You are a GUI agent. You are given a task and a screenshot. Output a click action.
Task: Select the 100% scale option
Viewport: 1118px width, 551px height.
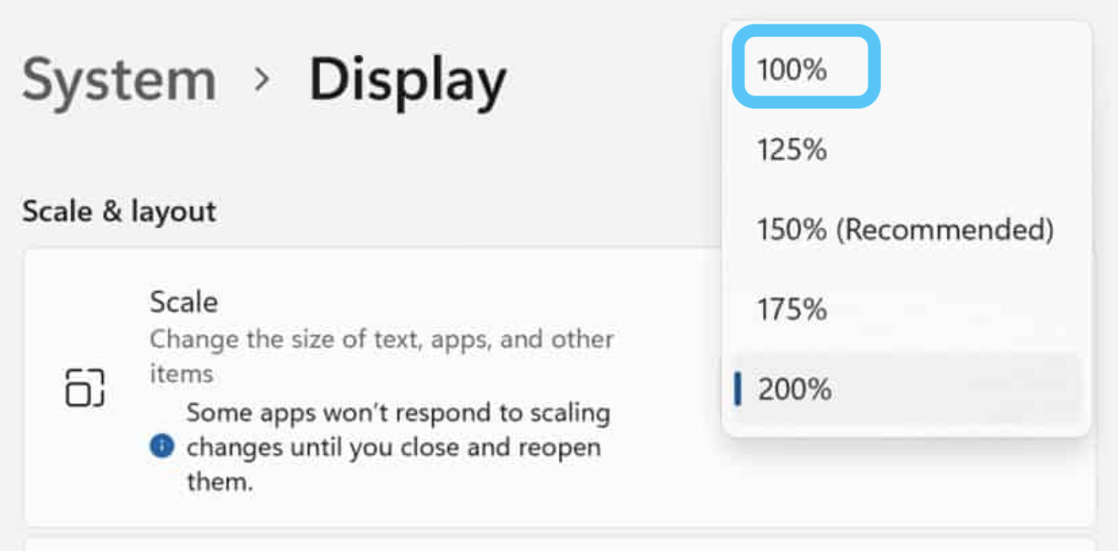click(792, 69)
